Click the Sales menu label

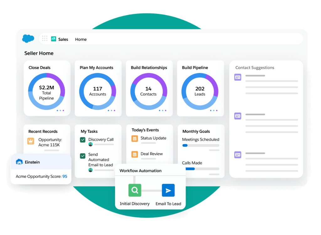pyautogui.click(x=63, y=39)
